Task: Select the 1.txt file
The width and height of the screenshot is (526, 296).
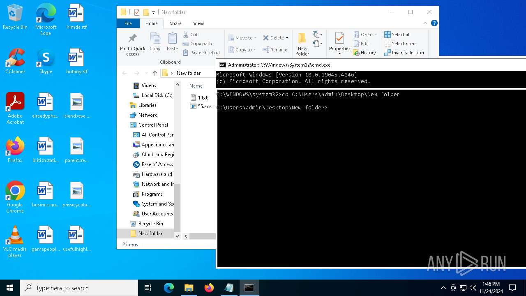Action: [199, 98]
